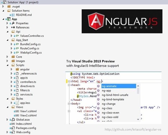Screen dimensions: 168x135
Task: Expand the Properties node arrow
Action: [x=7, y=23]
